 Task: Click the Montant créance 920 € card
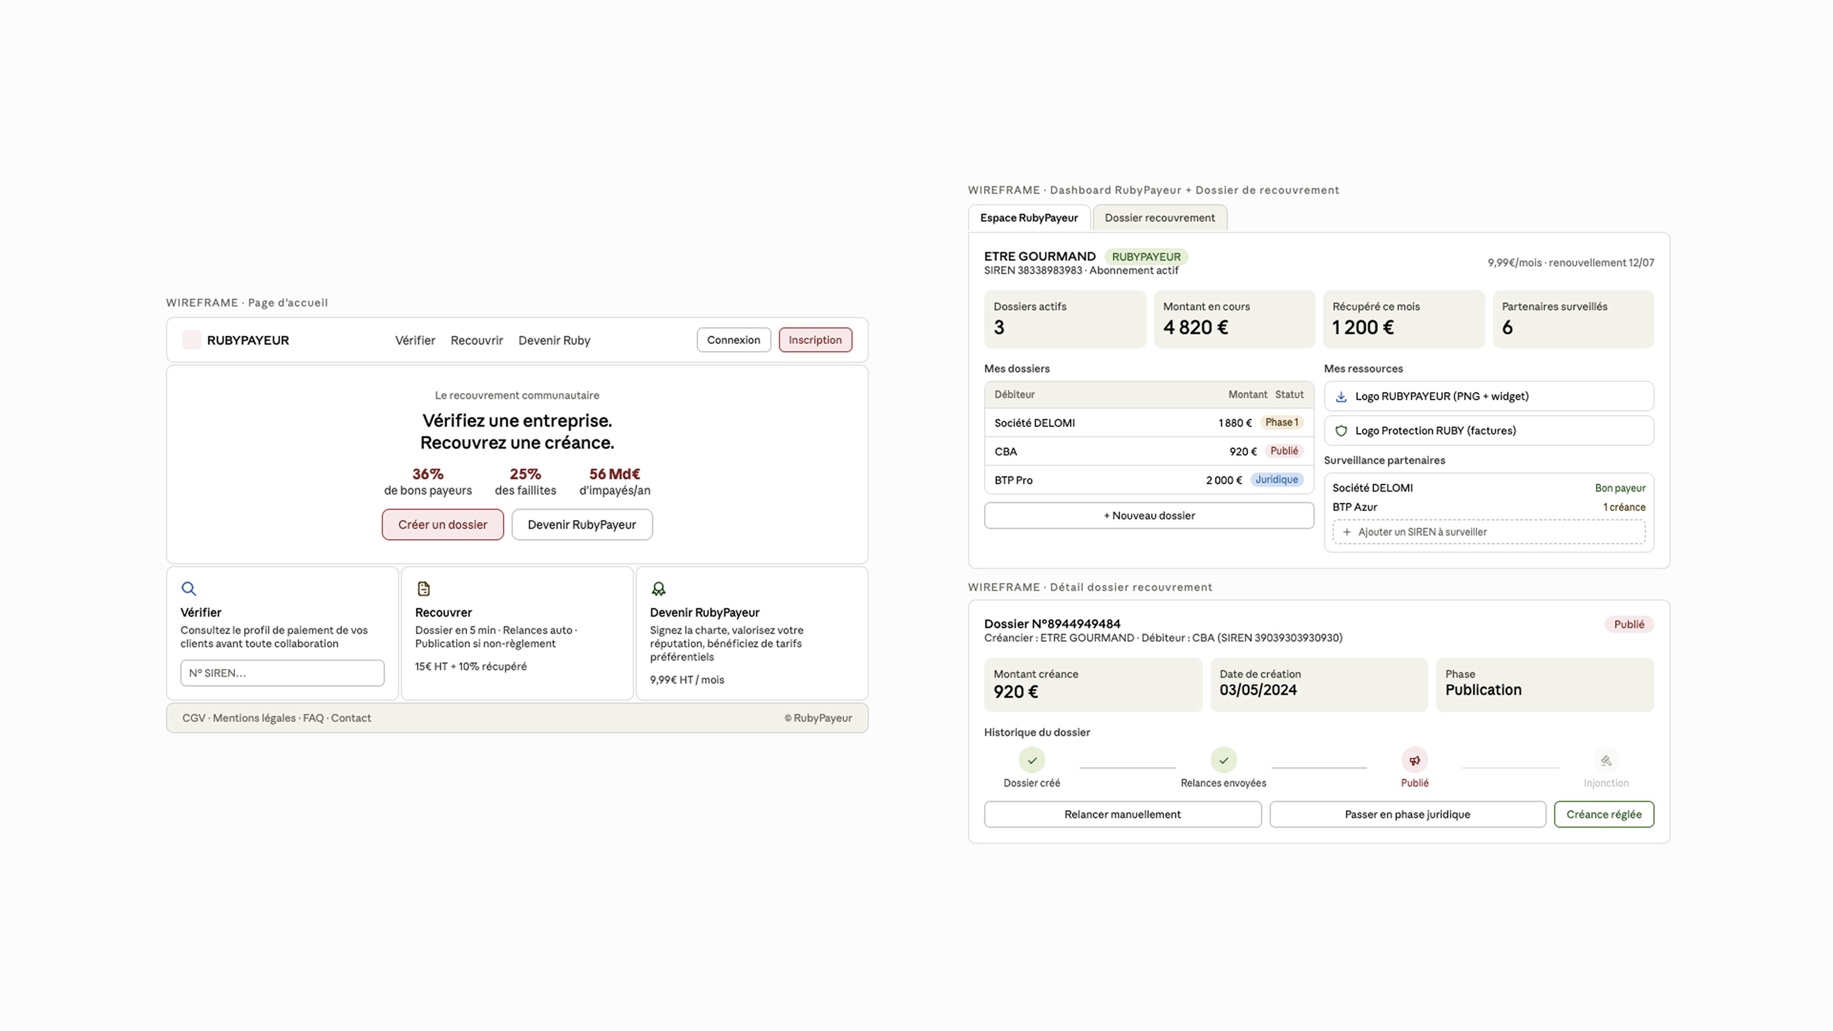[x=1093, y=684]
